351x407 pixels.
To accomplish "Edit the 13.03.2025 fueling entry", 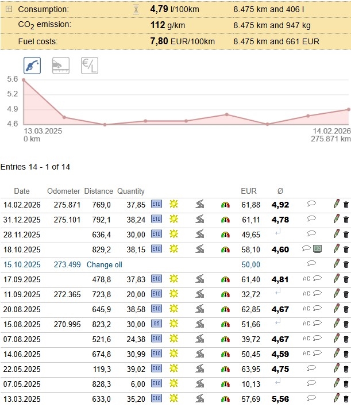I will tap(337, 398).
